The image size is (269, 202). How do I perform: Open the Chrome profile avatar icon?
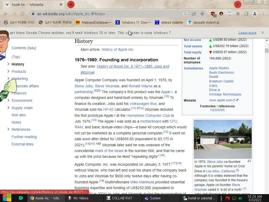point(255,14)
